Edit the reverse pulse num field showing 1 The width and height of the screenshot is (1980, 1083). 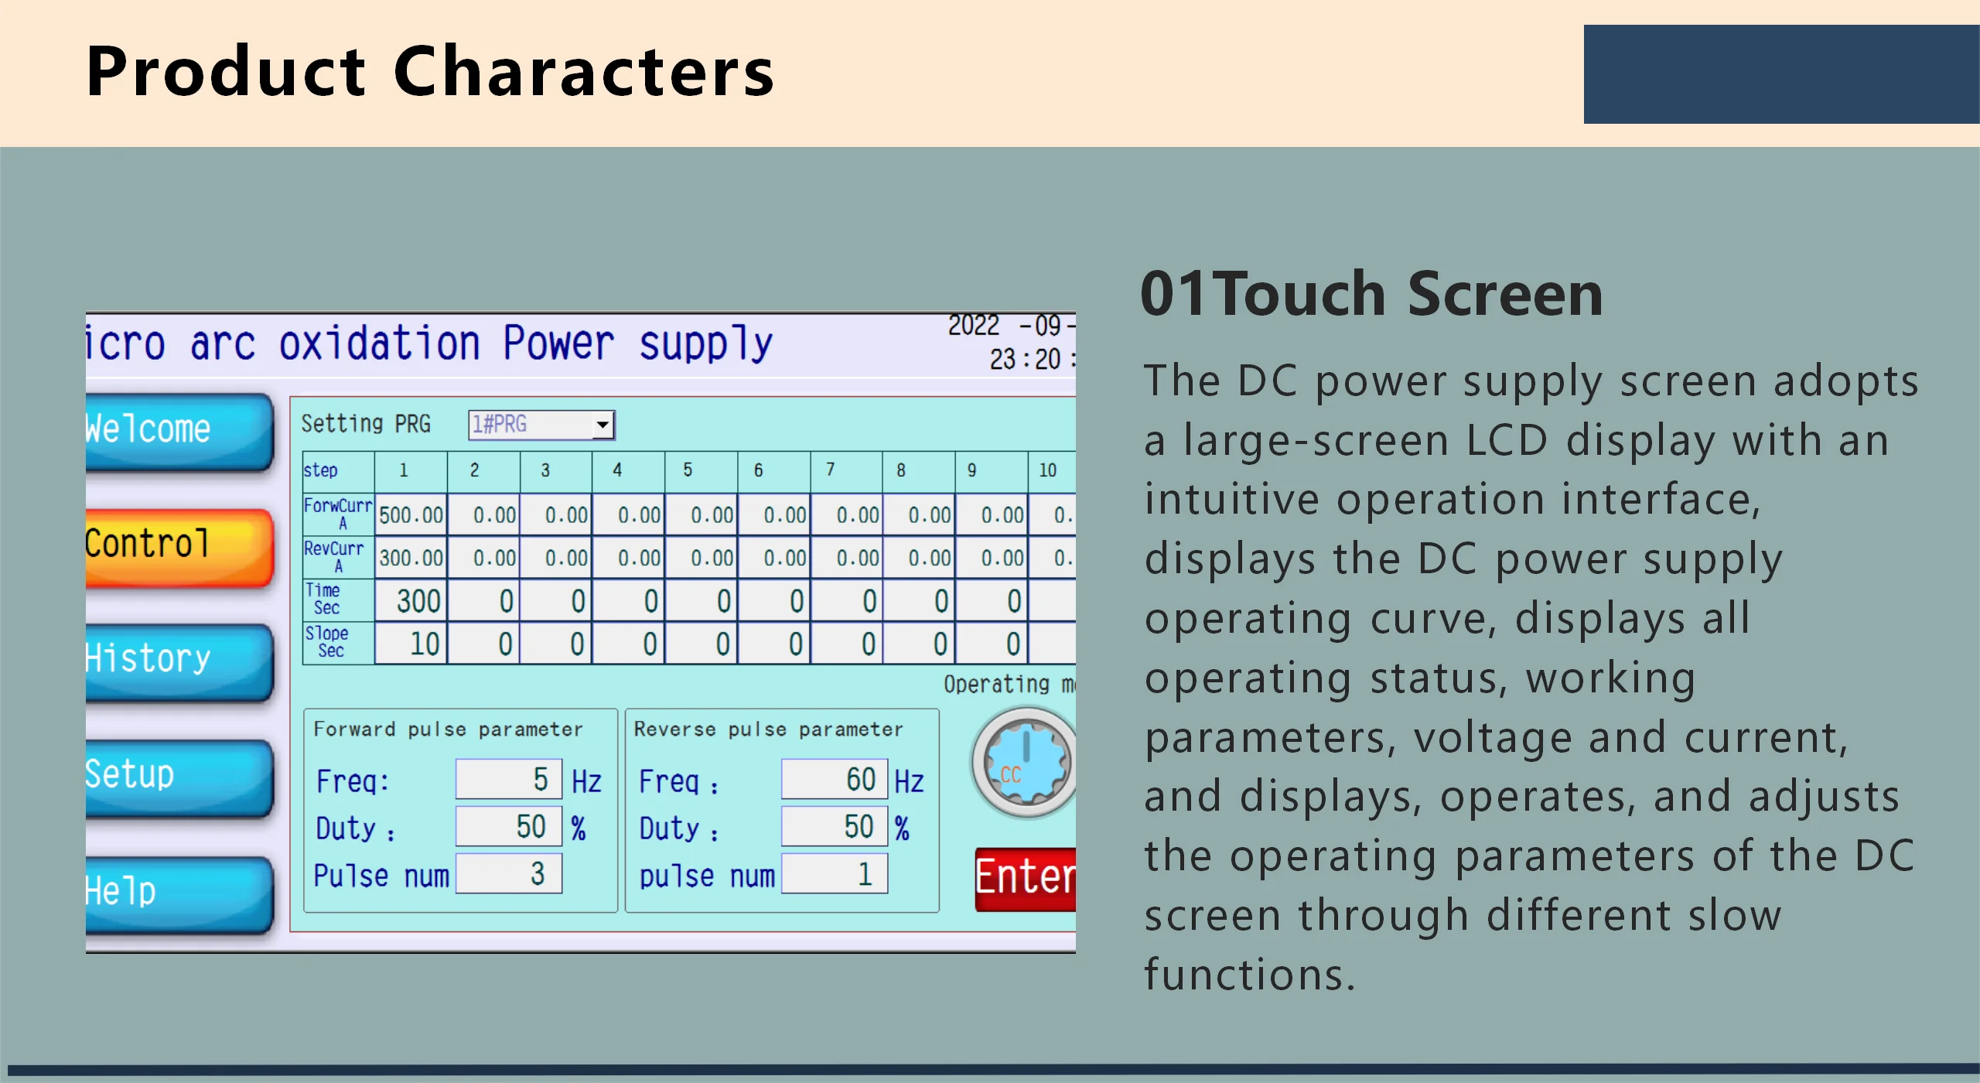pyautogui.click(x=834, y=873)
